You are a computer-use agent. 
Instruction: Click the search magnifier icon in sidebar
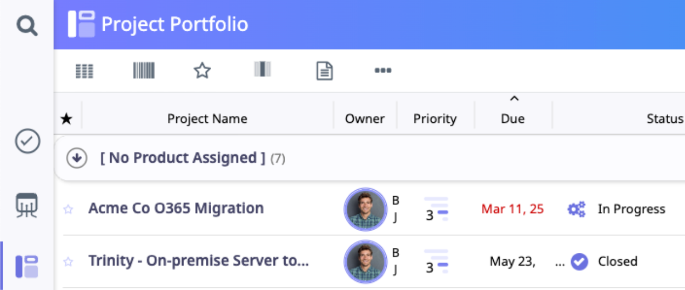pyautogui.click(x=26, y=25)
